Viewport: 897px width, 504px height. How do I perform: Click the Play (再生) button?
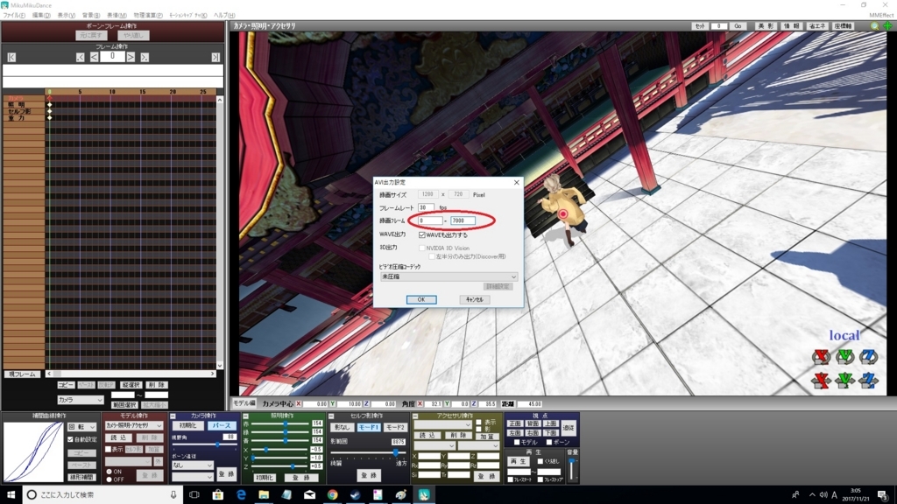pos(519,461)
